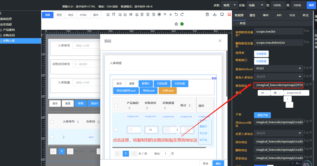The height and width of the screenshot is (166, 317).
Task: Undo the last action
Action: pyautogui.click(x=176, y=15)
